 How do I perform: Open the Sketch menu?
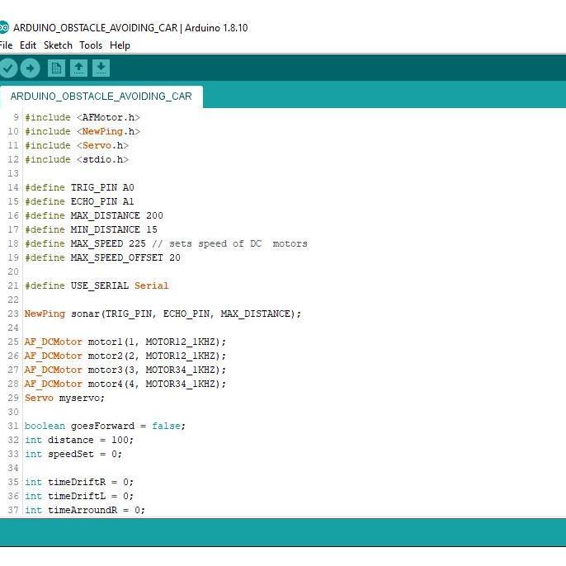[x=58, y=45]
